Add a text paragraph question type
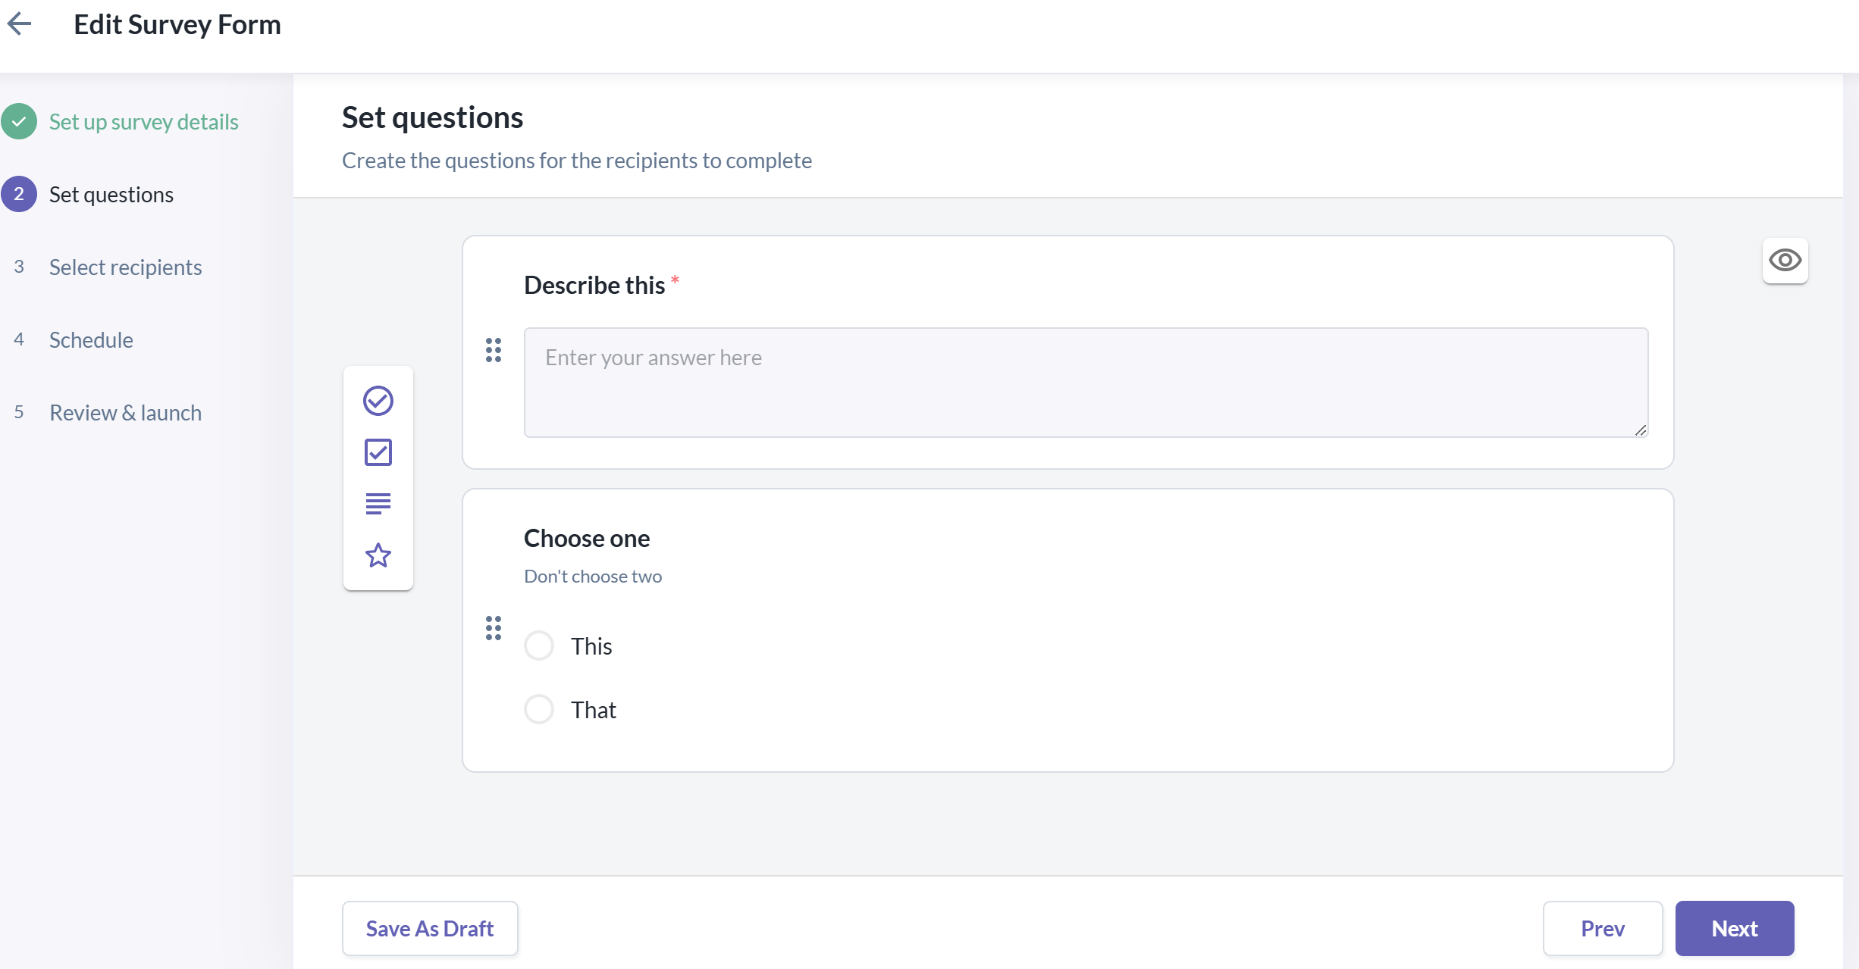This screenshot has width=1859, height=969. (x=378, y=503)
